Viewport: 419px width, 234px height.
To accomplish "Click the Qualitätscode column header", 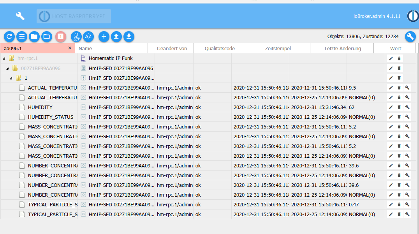I will 220,48.
